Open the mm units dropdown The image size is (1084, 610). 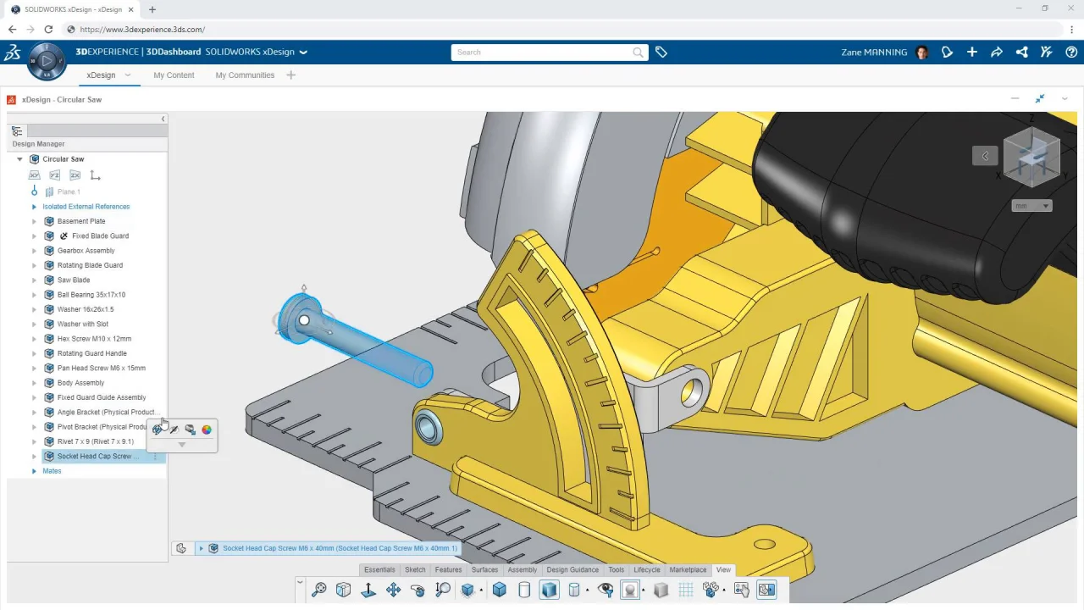[1031, 206]
